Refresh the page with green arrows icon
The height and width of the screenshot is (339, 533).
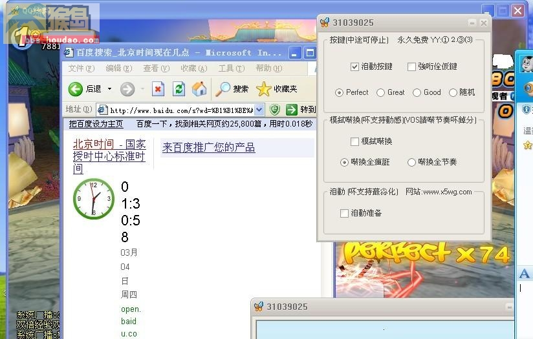pyautogui.click(x=179, y=89)
